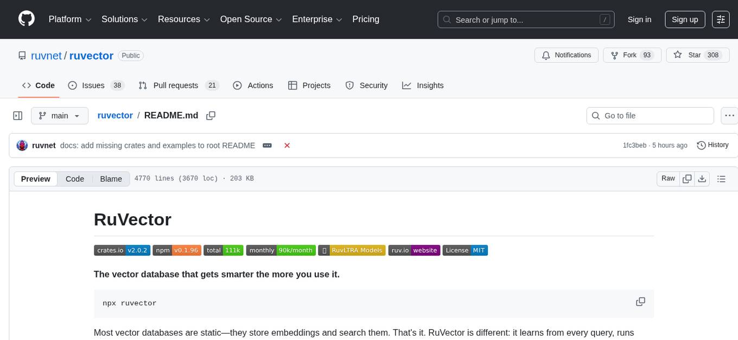Open the more file options menu
The width and height of the screenshot is (738, 340).
point(729,115)
